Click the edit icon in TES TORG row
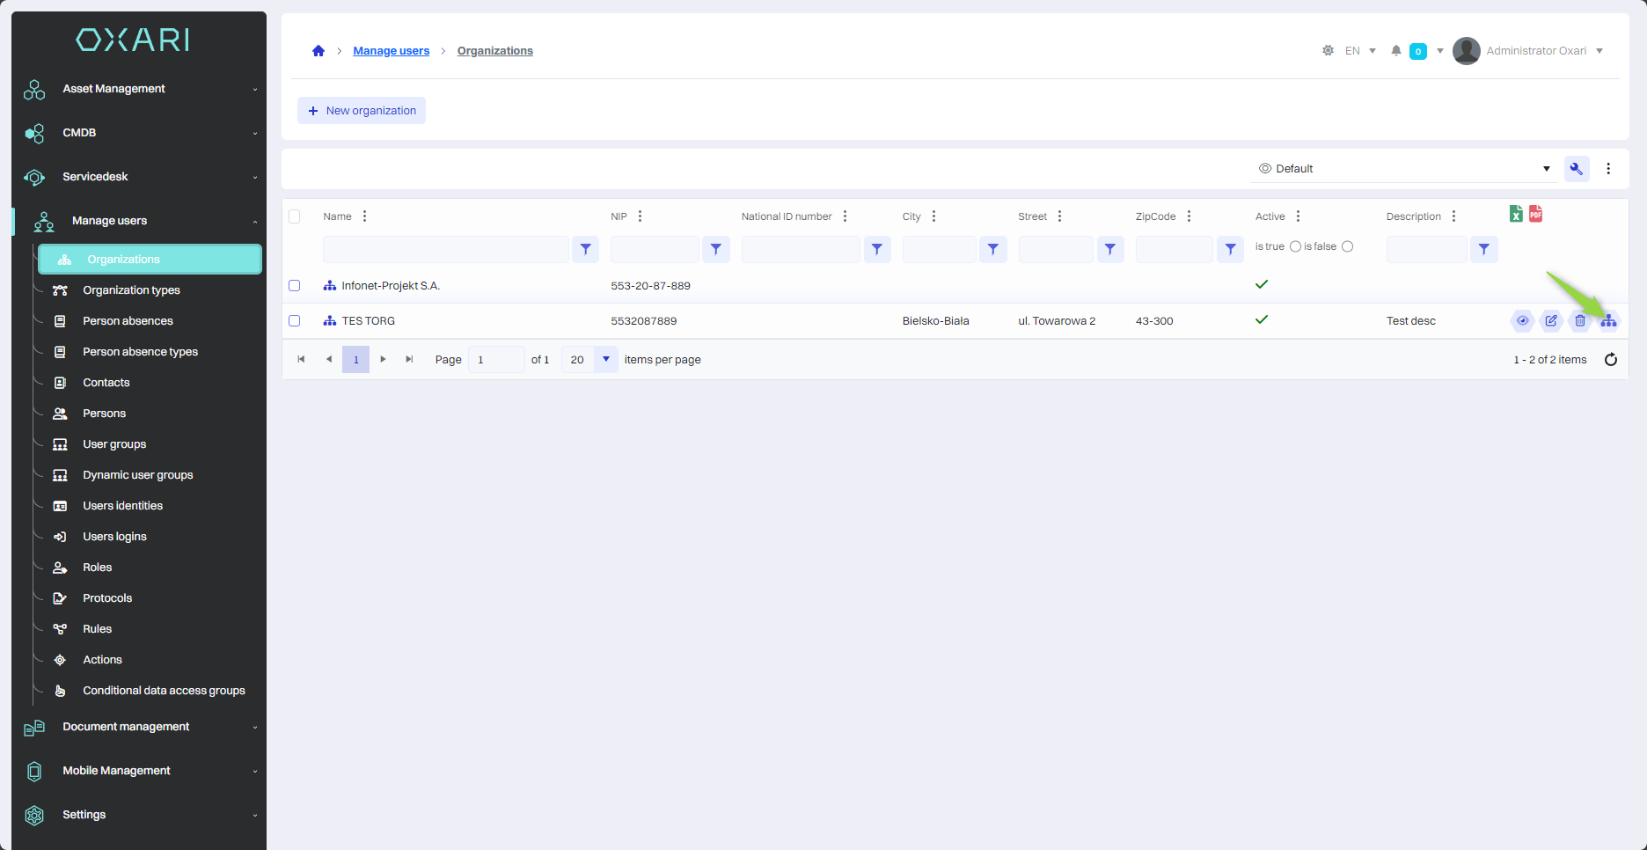 pos(1551,321)
